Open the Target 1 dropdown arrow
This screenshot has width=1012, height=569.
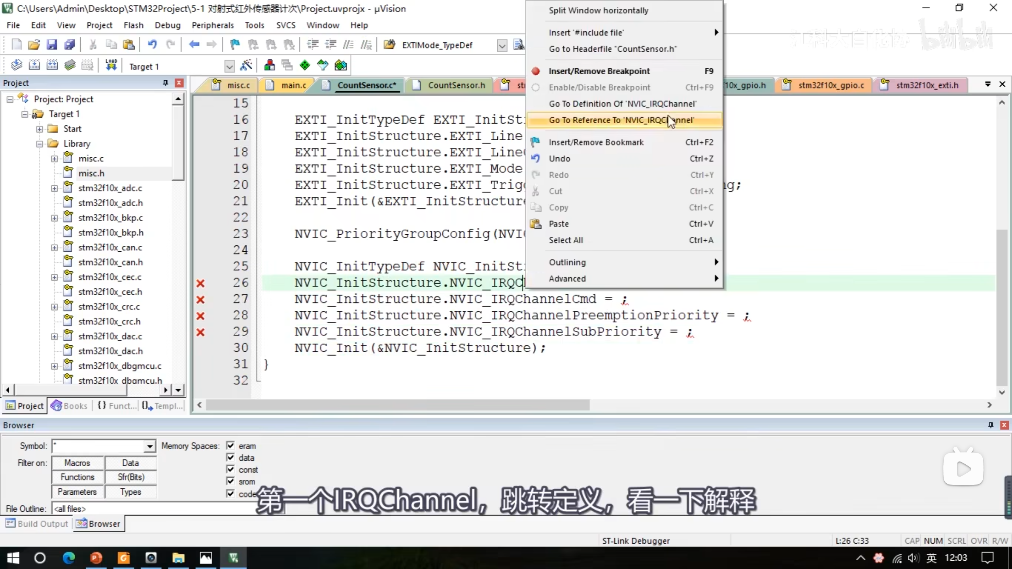(229, 66)
